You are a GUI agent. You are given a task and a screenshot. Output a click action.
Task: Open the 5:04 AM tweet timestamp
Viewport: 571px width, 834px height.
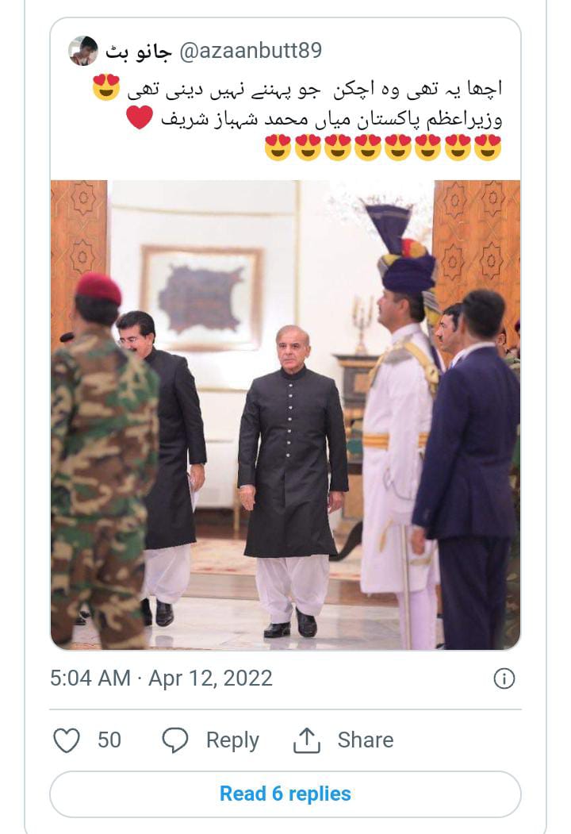90,678
